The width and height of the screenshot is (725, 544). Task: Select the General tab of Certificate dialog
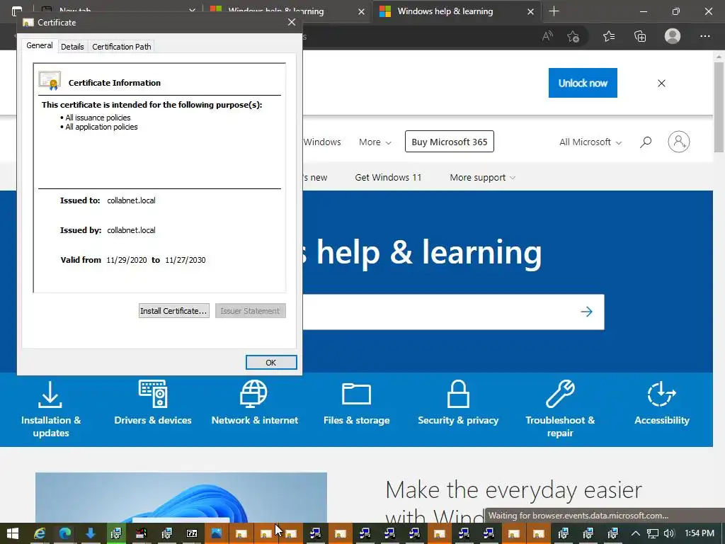tap(40, 45)
